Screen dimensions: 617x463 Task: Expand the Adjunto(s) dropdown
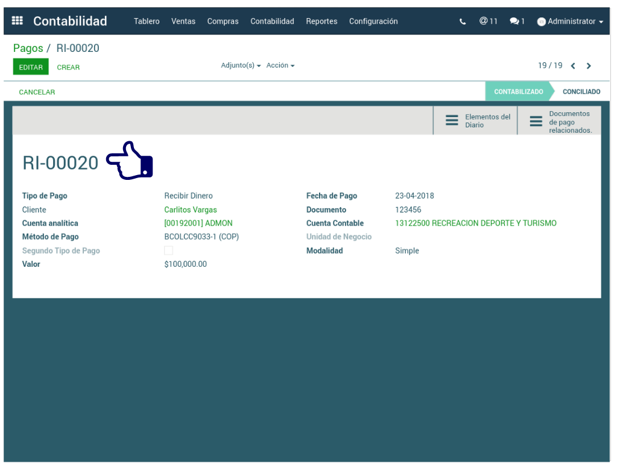click(x=241, y=65)
